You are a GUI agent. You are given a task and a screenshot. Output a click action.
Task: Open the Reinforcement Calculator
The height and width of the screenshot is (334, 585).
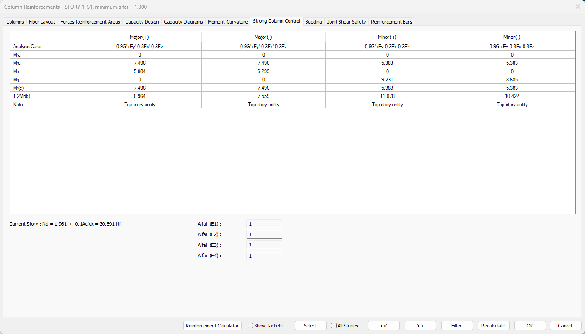click(212, 326)
